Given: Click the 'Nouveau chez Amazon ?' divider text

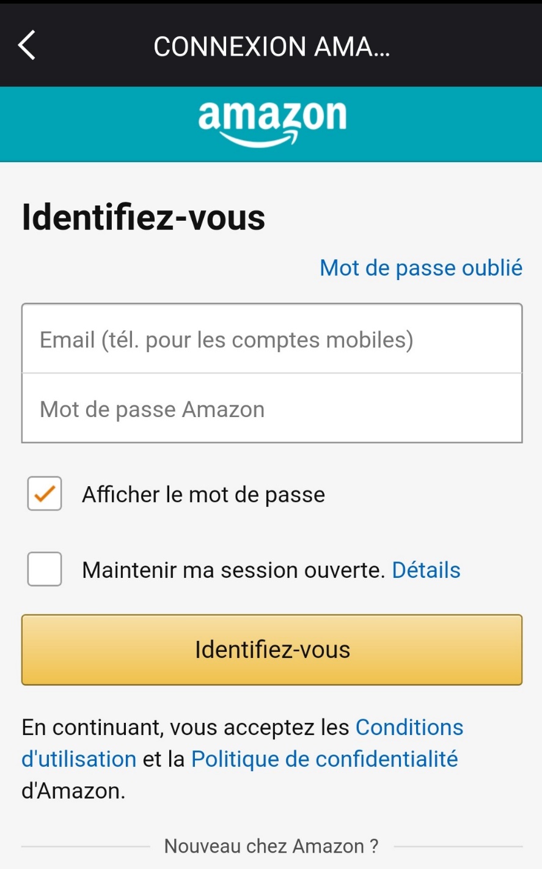Looking at the screenshot, I should (x=271, y=846).
